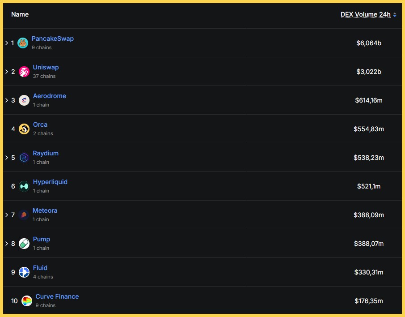Select the $388,09m volume value

[x=369, y=215]
